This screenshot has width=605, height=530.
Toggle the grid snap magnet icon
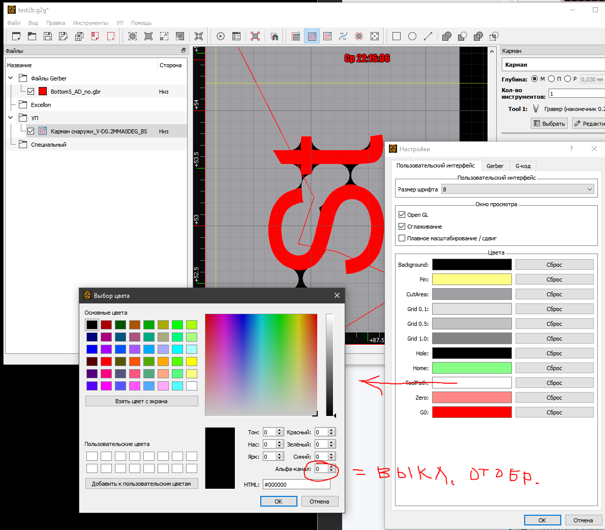275,36
